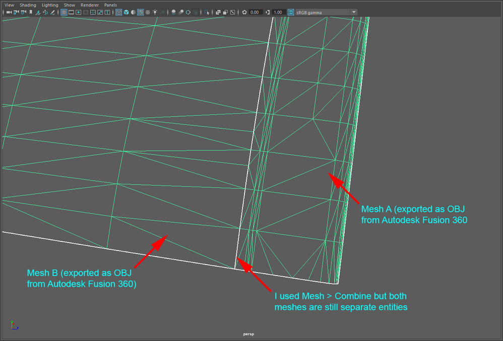Click the Select Camera icon

tap(9, 12)
